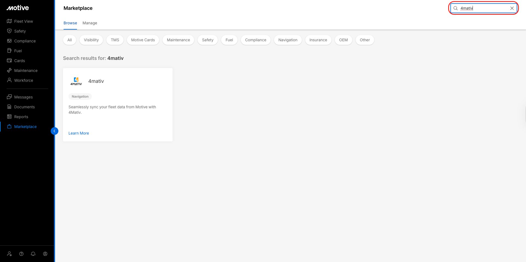Viewport: 526px width, 262px height.
Task: Collapse the sidebar with the chevron
Action: pos(55,131)
